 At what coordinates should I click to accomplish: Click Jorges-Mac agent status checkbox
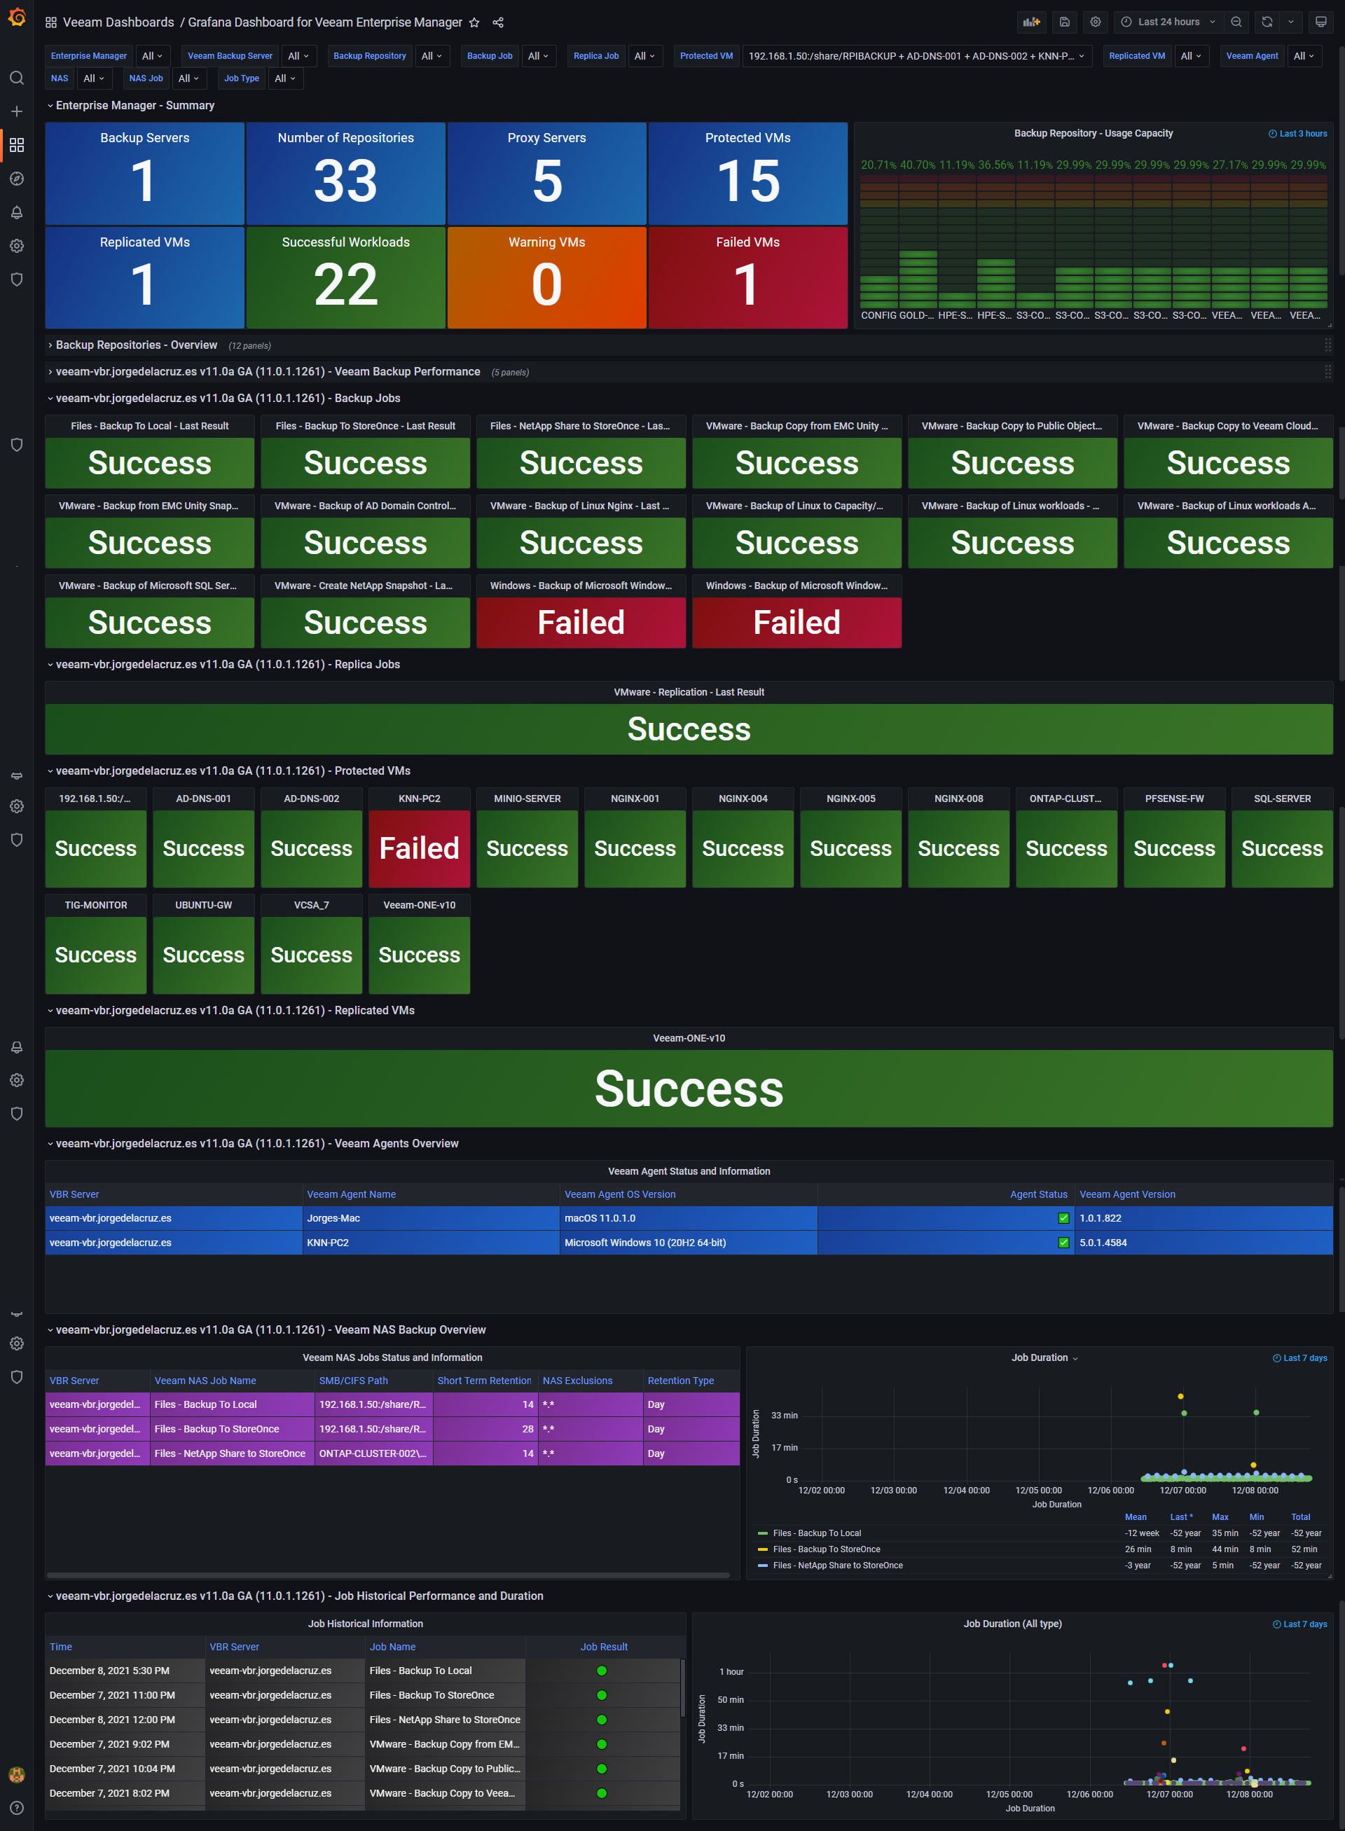pyautogui.click(x=1063, y=1219)
